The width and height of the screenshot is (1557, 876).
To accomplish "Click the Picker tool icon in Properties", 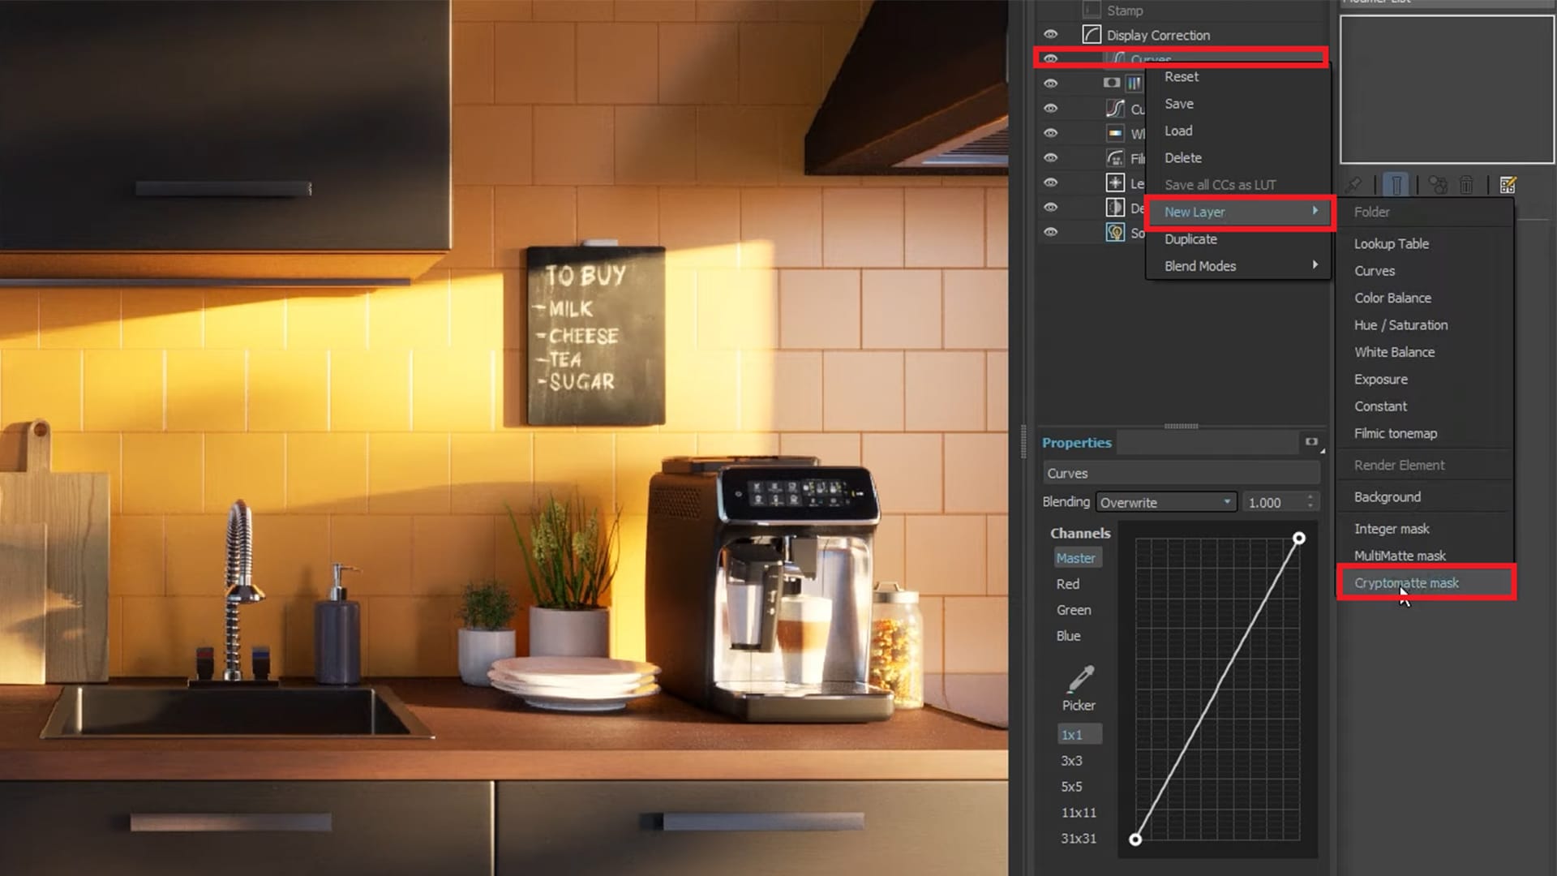I will (1080, 676).
